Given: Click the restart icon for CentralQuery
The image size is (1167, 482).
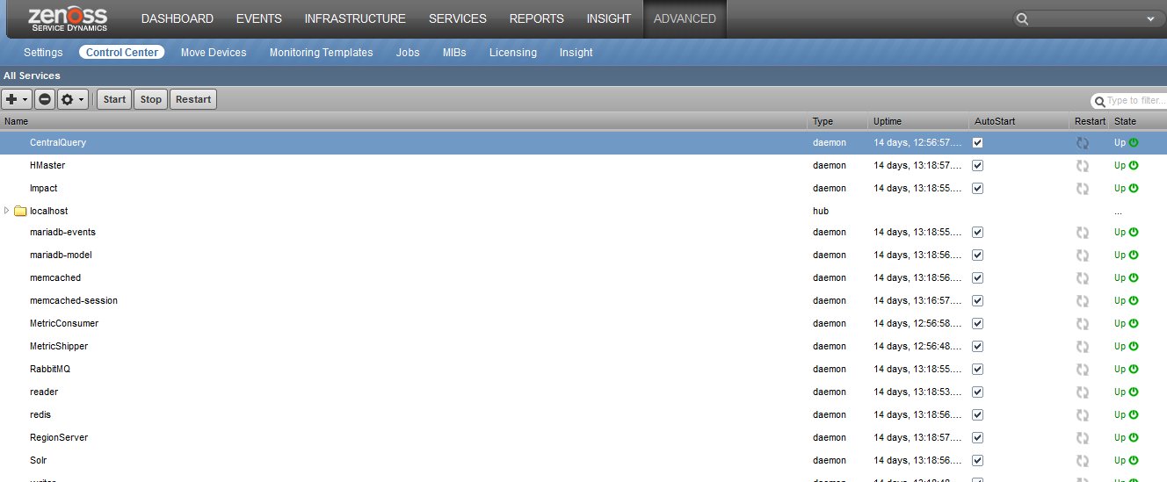Looking at the screenshot, I should pos(1082,143).
